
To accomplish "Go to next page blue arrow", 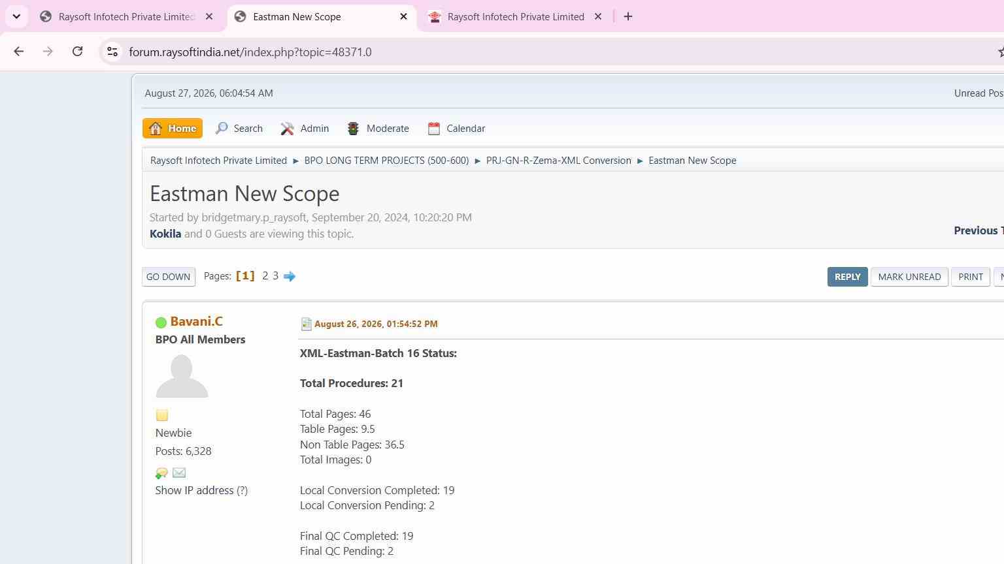I will point(290,276).
